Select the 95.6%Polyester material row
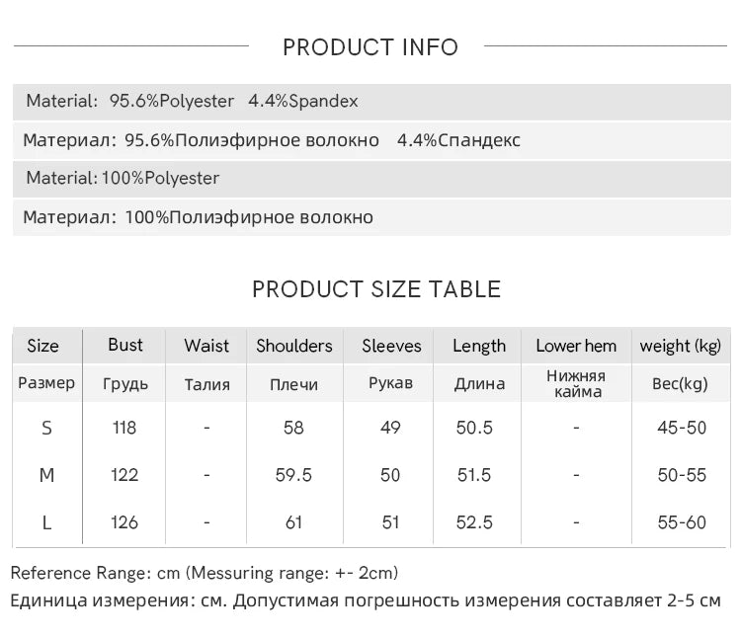This screenshot has height=637, width=741. tap(371, 102)
